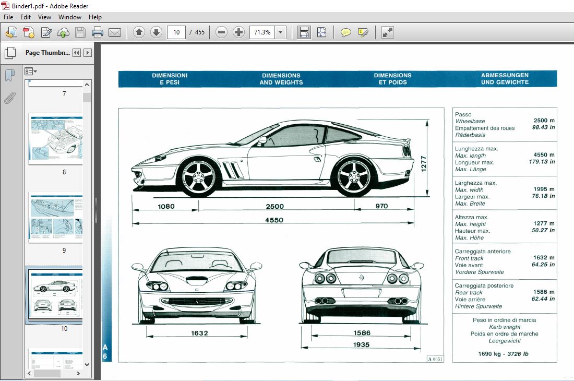Screen dimensions: 574x381
Task: Open the File menu
Action: pyautogui.click(x=8, y=17)
